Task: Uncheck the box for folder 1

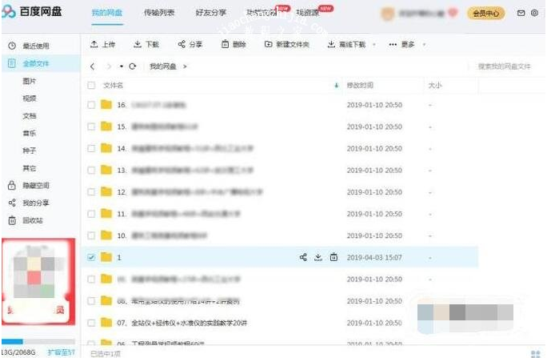Action: click(91, 257)
